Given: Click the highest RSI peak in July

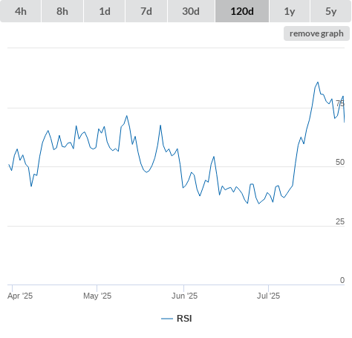Looking at the screenshot, I should click(318, 82).
